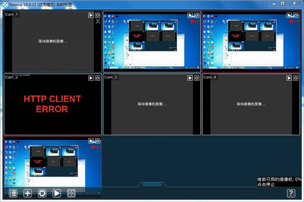Screen dimensions: 304x202
Task: Open Cam_4 settings gear icon
Action: click(296, 78)
